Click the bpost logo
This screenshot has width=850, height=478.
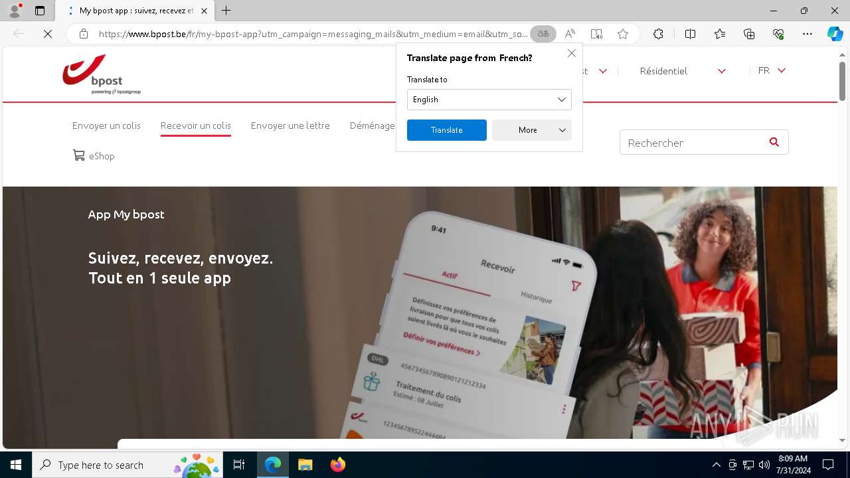[x=102, y=74]
